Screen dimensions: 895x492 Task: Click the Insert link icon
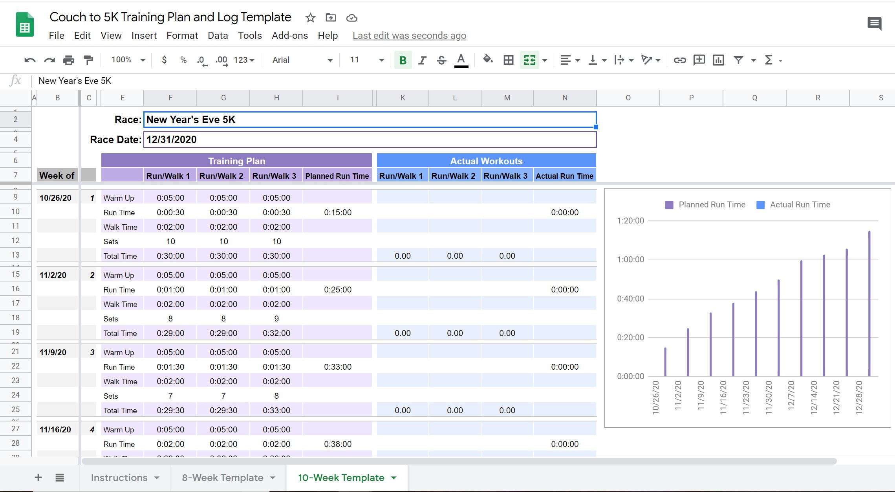point(680,60)
